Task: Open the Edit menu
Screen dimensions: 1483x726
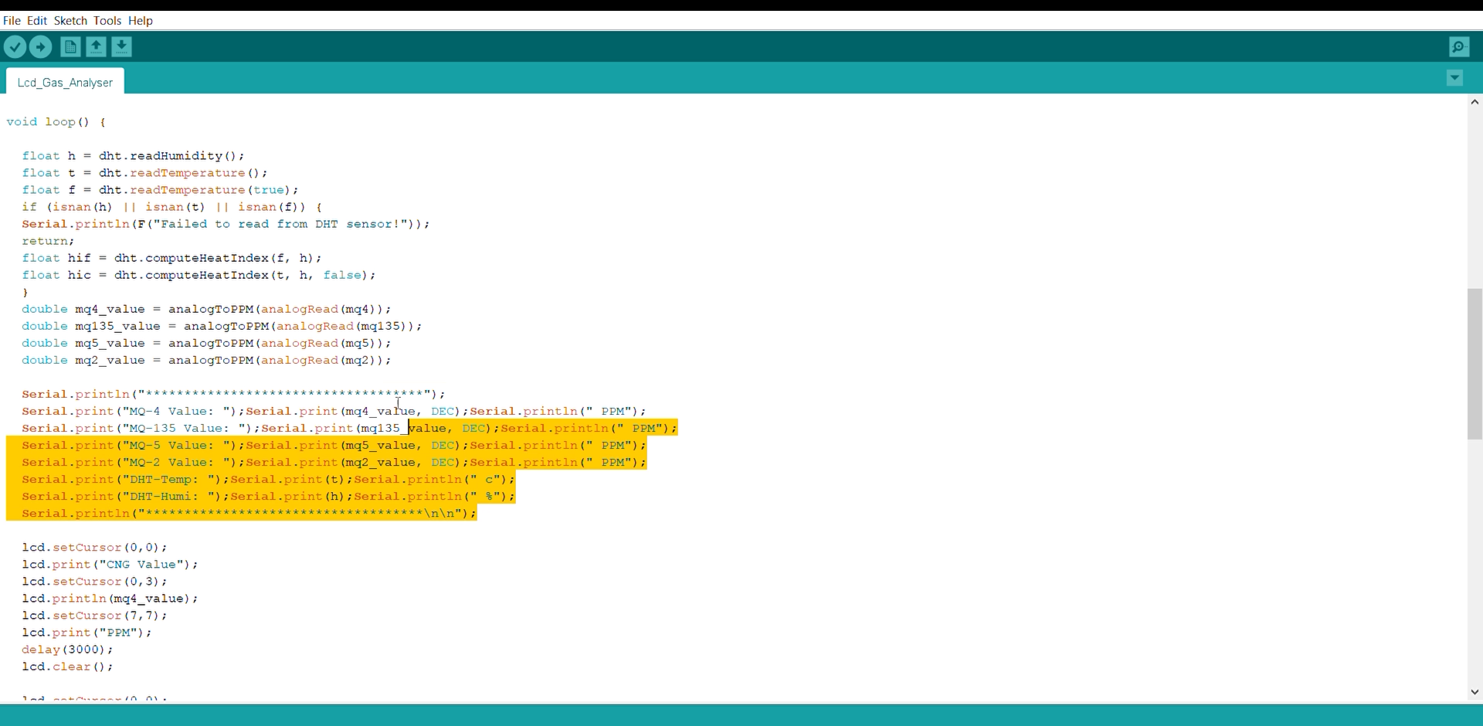Action: point(37,21)
